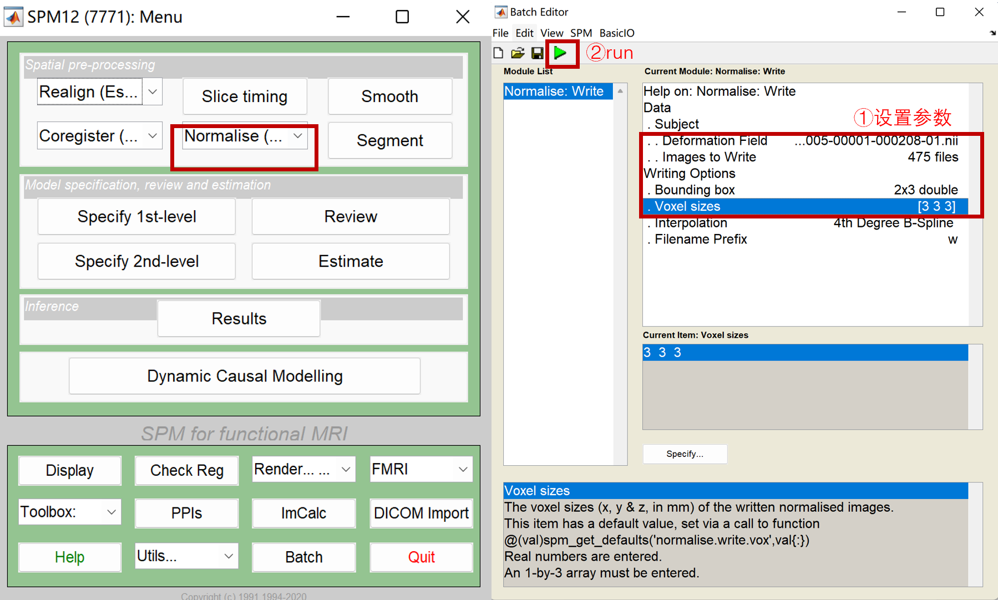This screenshot has height=600, width=998.
Task: Click the Review button
Action: point(351,217)
